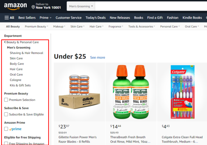Expand the Skin Care submenu

tap(77, 26)
